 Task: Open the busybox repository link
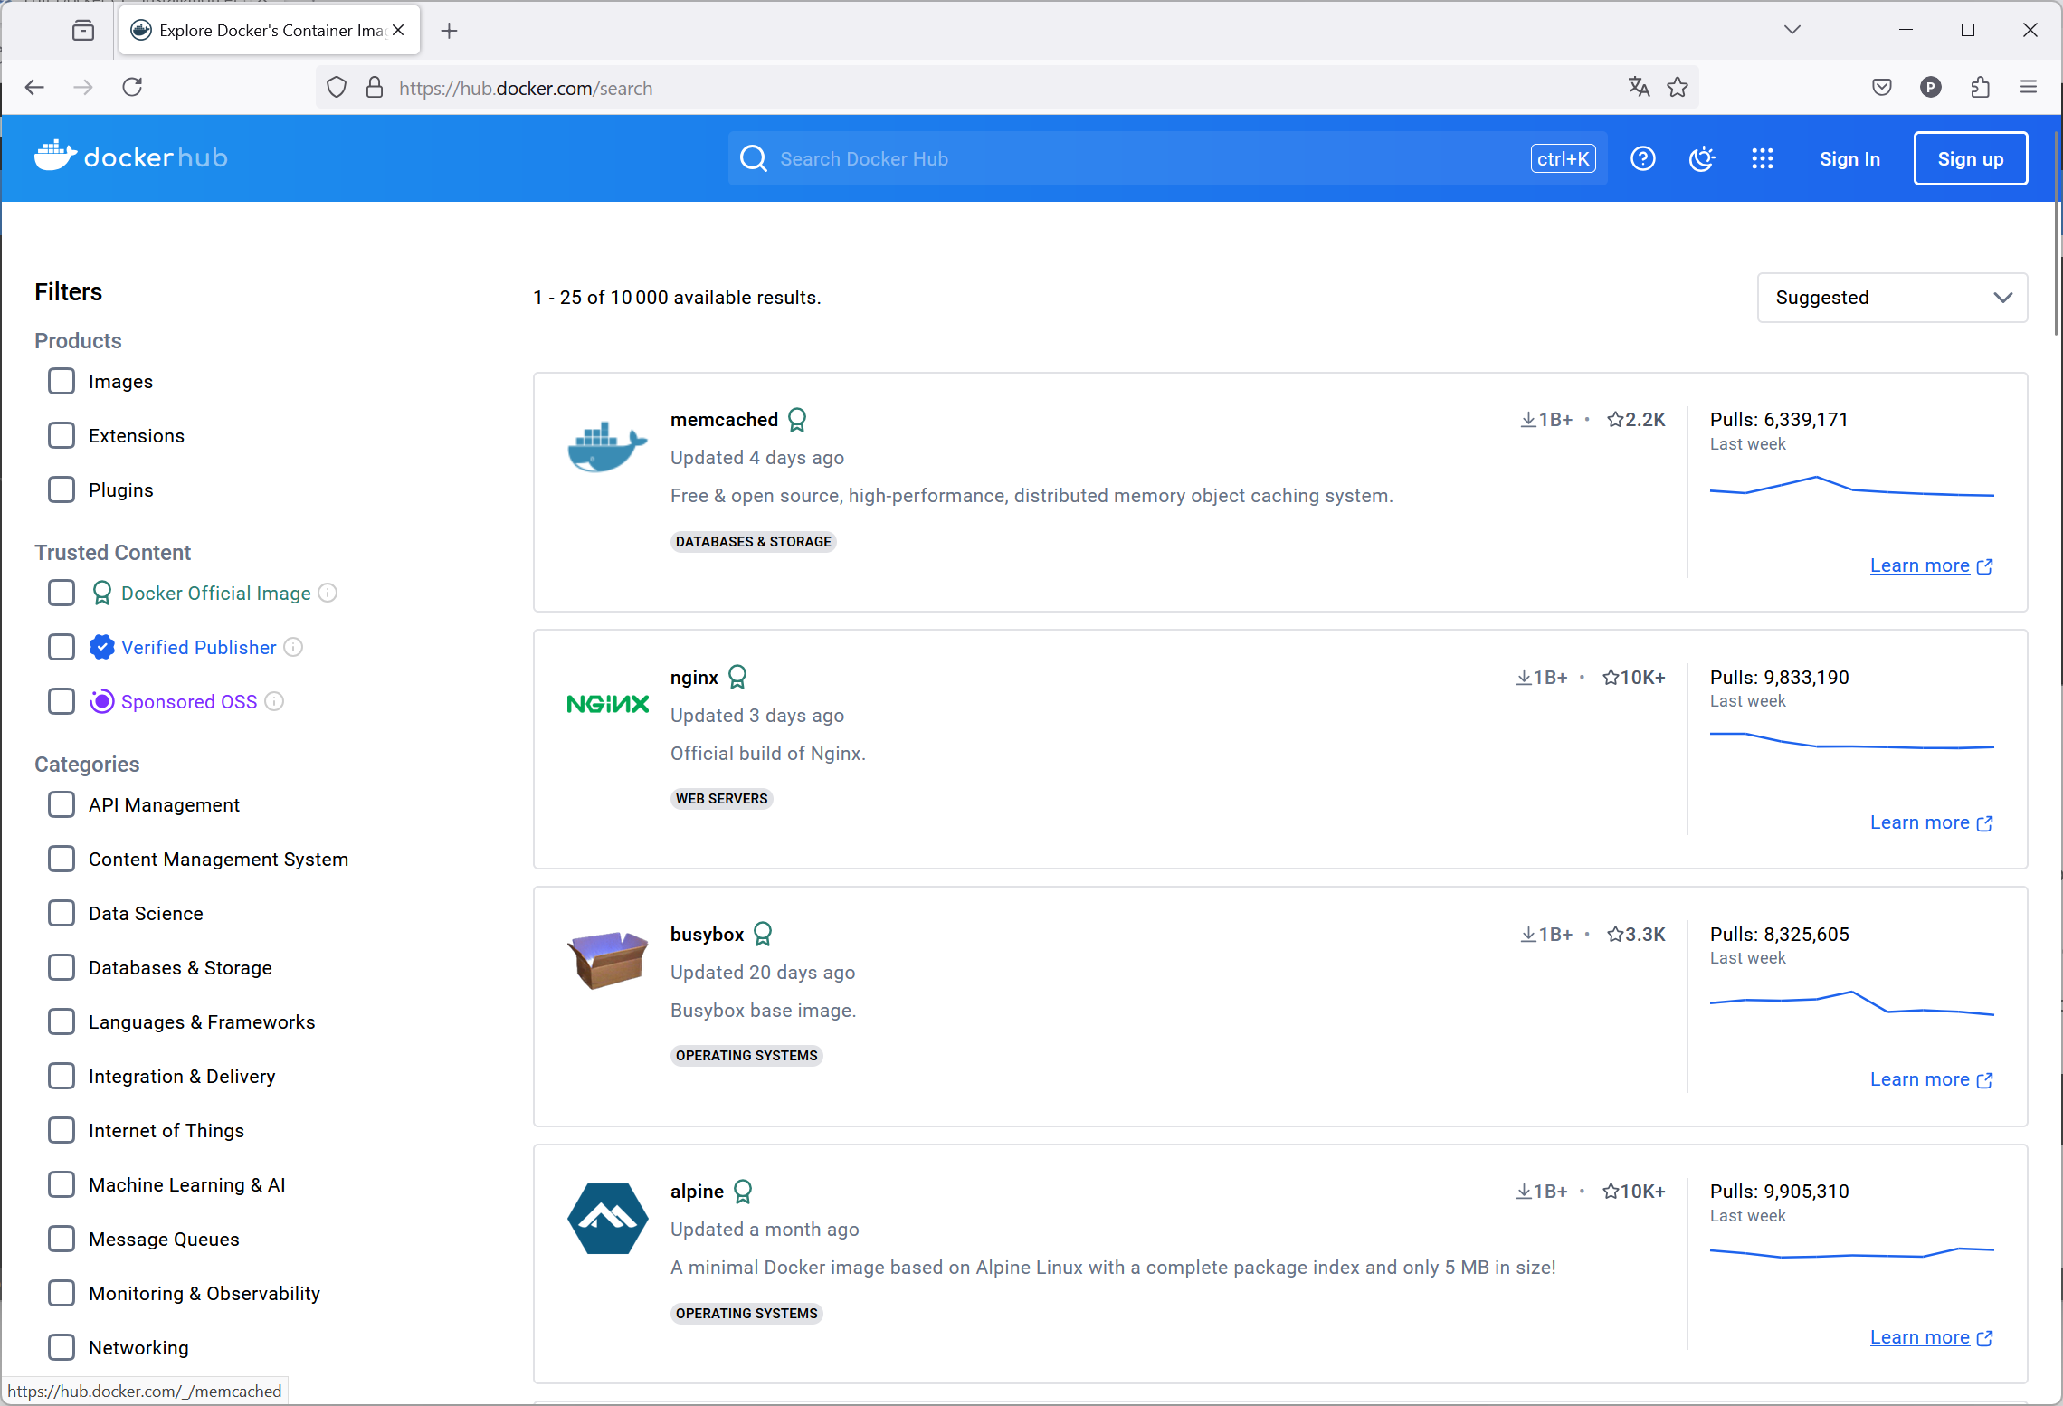[707, 935]
